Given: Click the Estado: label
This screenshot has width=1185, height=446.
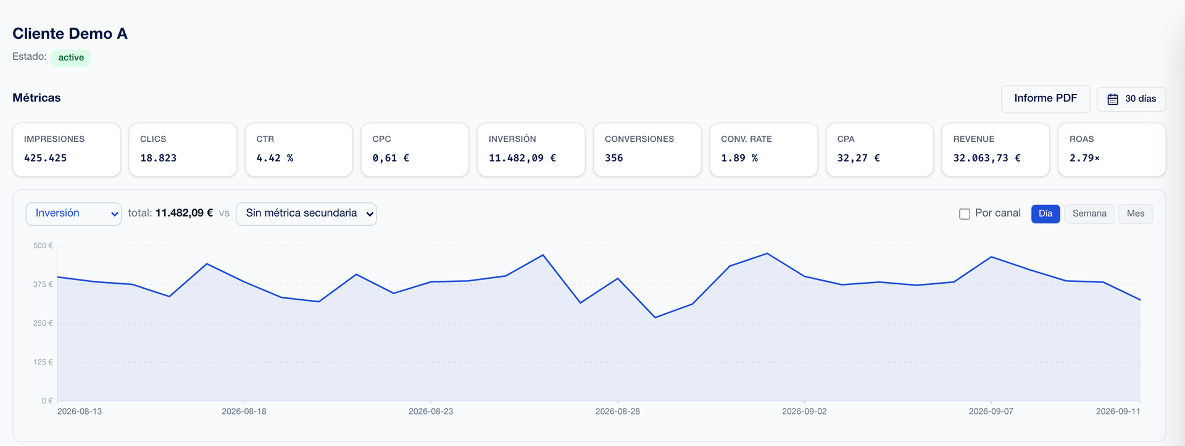Looking at the screenshot, I should pyautogui.click(x=30, y=57).
